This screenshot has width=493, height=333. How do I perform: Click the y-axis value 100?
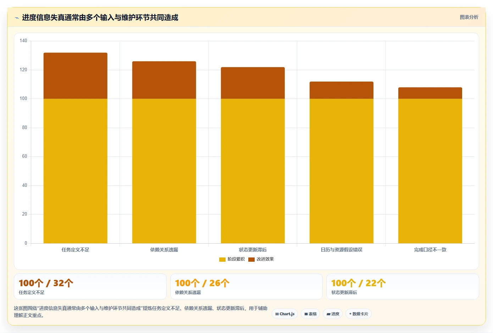pyautogui.click(x=23, y=99)
